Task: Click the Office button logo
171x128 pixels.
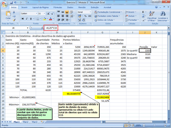Action: [x=4, y=4]
